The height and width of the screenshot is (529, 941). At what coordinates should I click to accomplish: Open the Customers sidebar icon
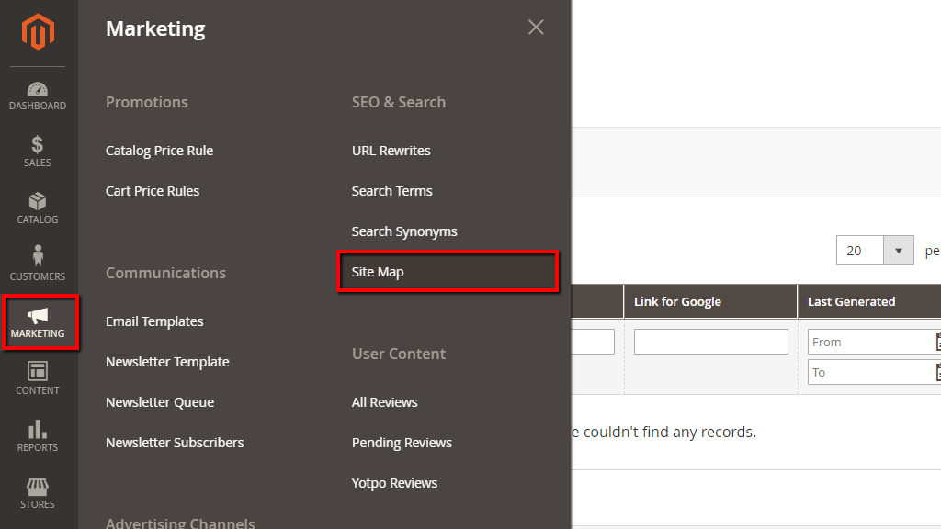[37, 264]
